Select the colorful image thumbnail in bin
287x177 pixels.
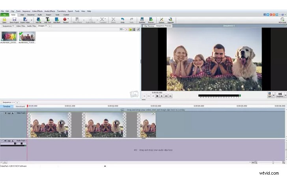pos(8,36)
